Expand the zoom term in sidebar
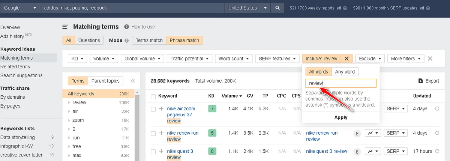Viewport: 450px width, 161px height. tap(69, 120)
